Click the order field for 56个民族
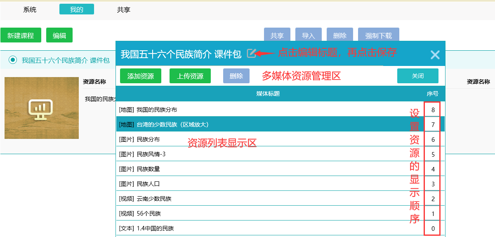 pyautogui.click(x=433, y=214)
